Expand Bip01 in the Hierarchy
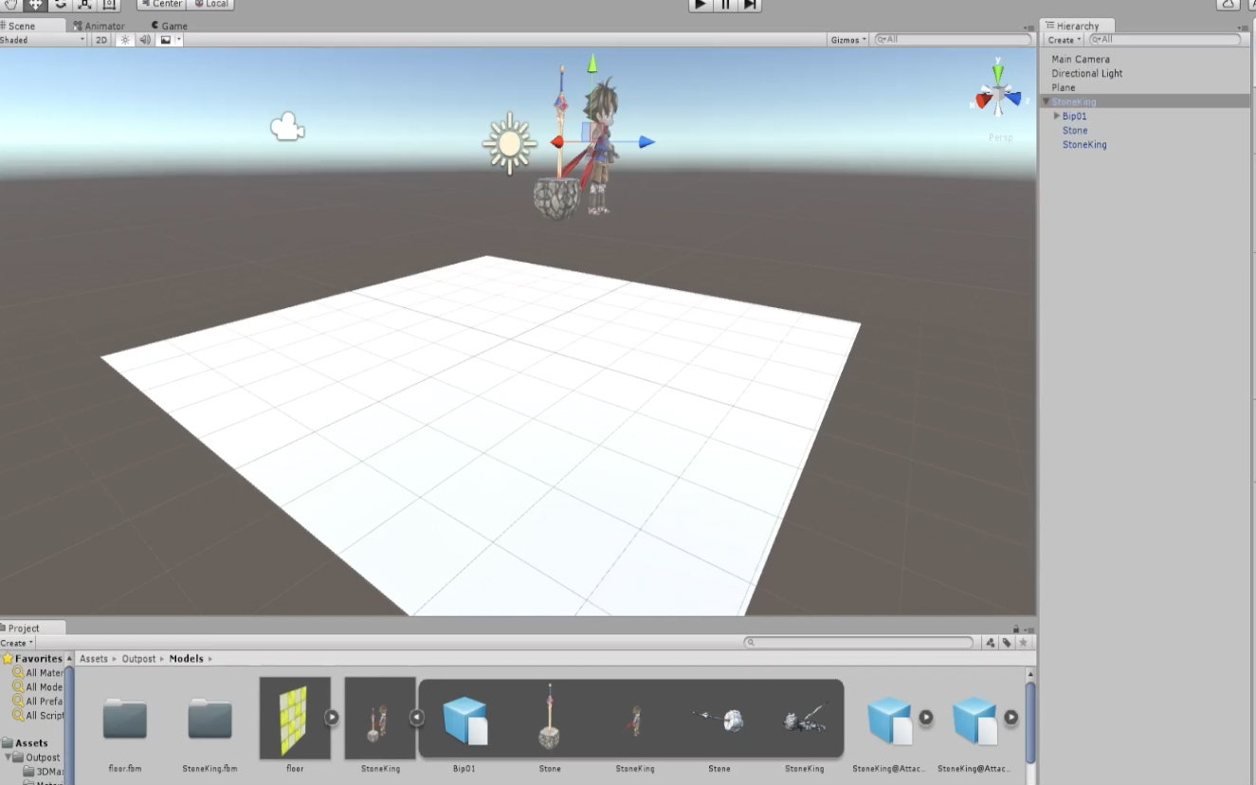Screen dimensions: 1256x785 [1057, 116]
